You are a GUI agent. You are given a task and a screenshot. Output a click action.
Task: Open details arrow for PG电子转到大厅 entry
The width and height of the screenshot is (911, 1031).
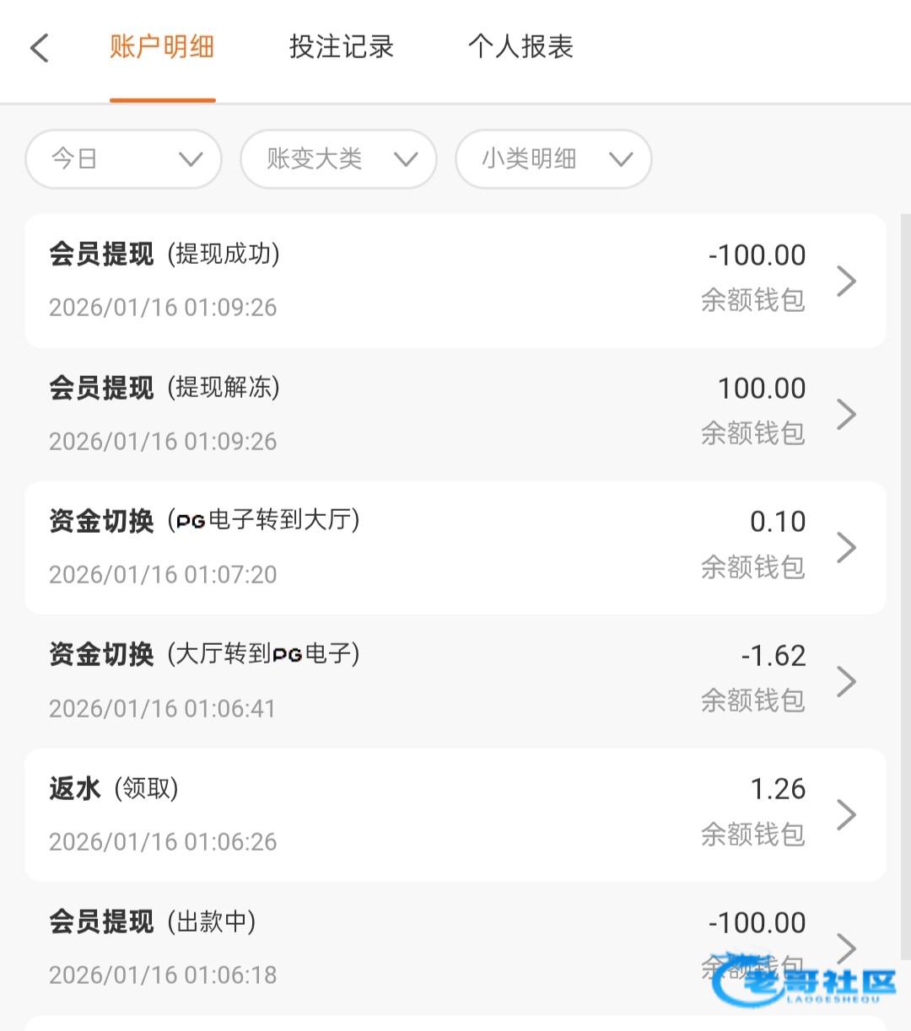click(846, 547)
